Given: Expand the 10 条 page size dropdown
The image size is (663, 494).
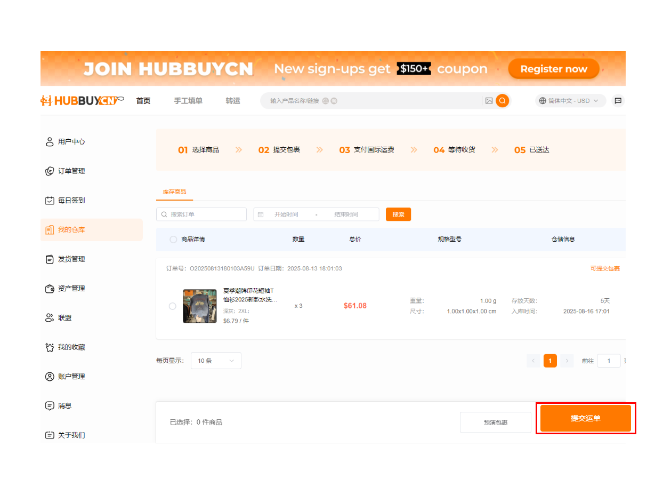Looking at the screenshot, I should pos(216,361).
